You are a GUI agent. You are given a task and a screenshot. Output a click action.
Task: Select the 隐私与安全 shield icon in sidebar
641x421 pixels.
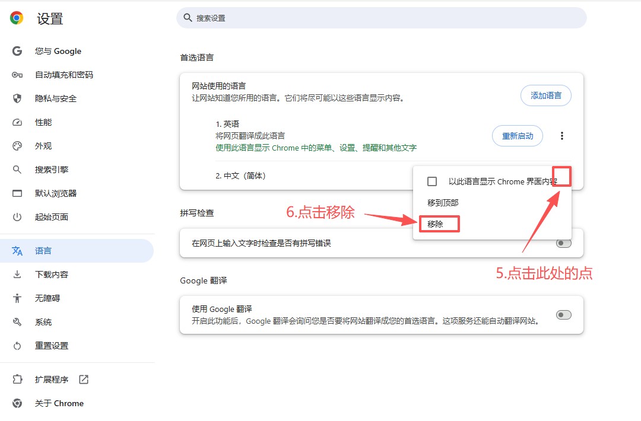[x=17, y=98]
